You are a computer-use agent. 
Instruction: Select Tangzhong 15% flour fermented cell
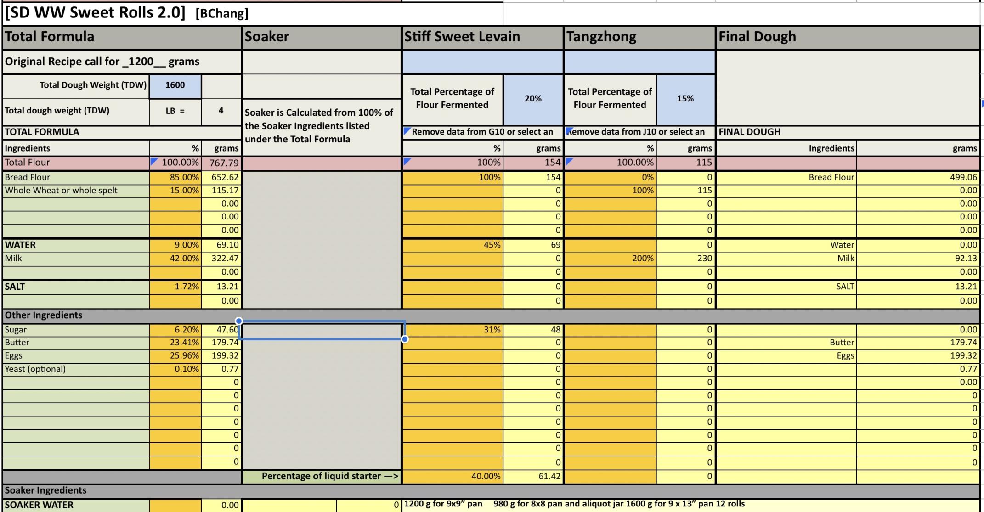coord(685,99)
